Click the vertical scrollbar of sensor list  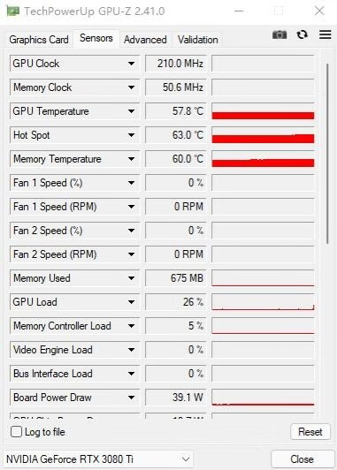[327, 154]
